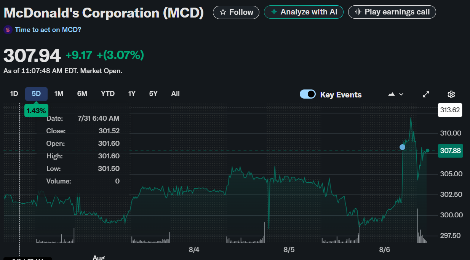The height and width of the screenshot is (260, 470).
Task: Show the 1Y chart range
Action: [132, 94]
